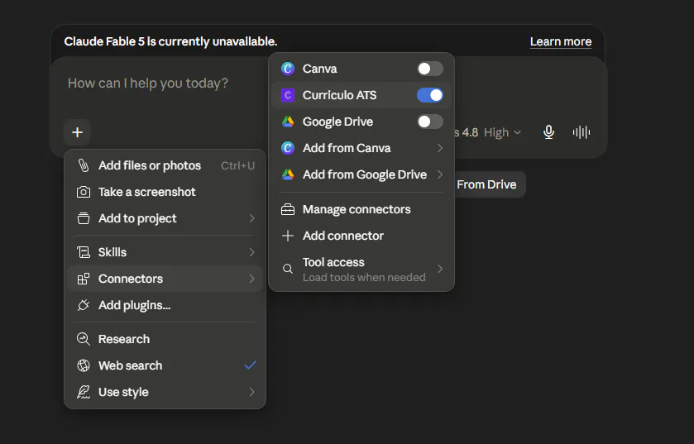Screen dimensions: 694x444
Task: Expand the Skills submenu chevron
Action: [251, 252]
